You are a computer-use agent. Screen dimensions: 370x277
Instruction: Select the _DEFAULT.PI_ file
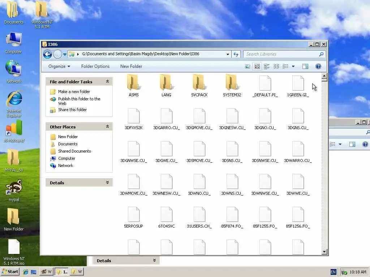(x=265, y=86)
